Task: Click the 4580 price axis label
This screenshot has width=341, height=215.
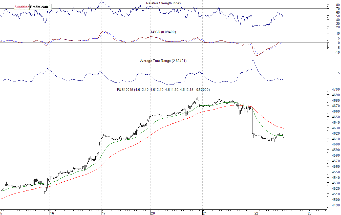Action: [x=336, y=156]
